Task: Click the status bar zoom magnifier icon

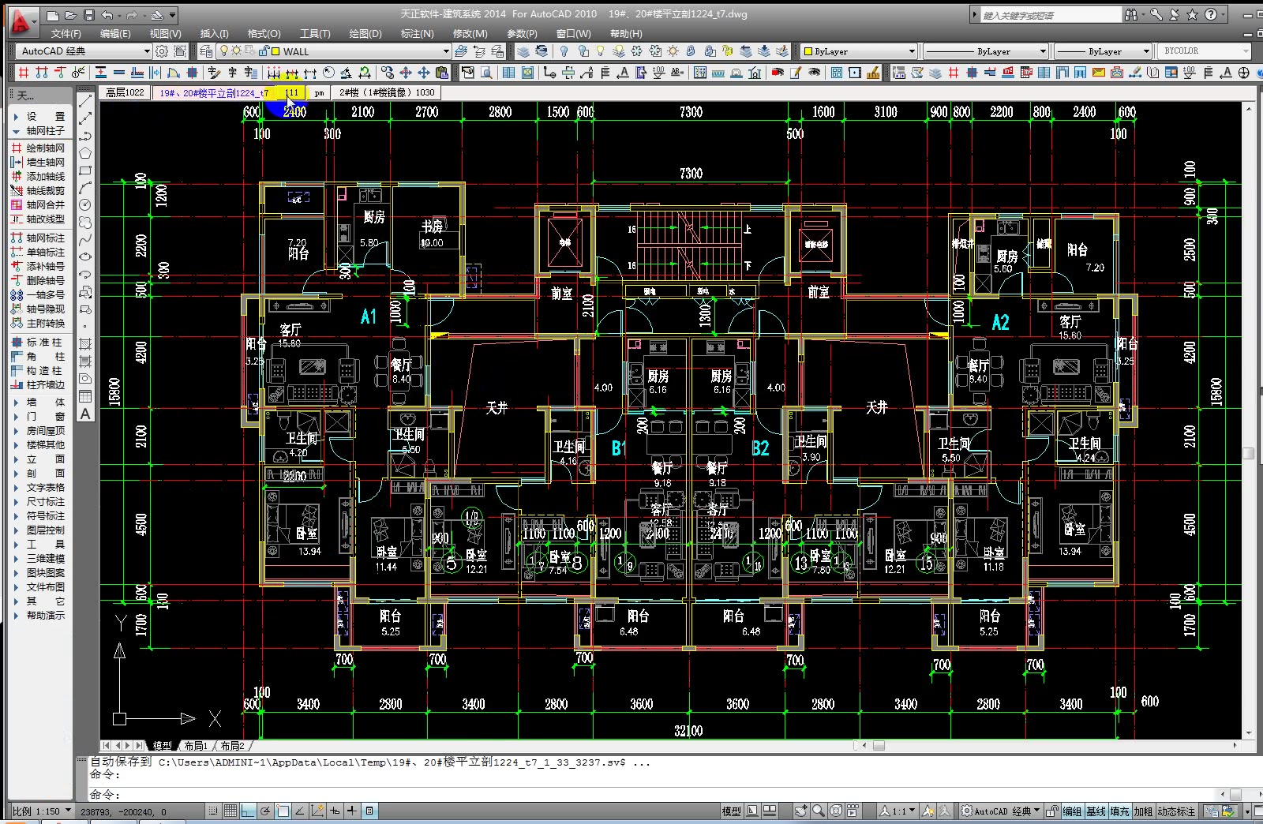Action: [x=819, y=811]
